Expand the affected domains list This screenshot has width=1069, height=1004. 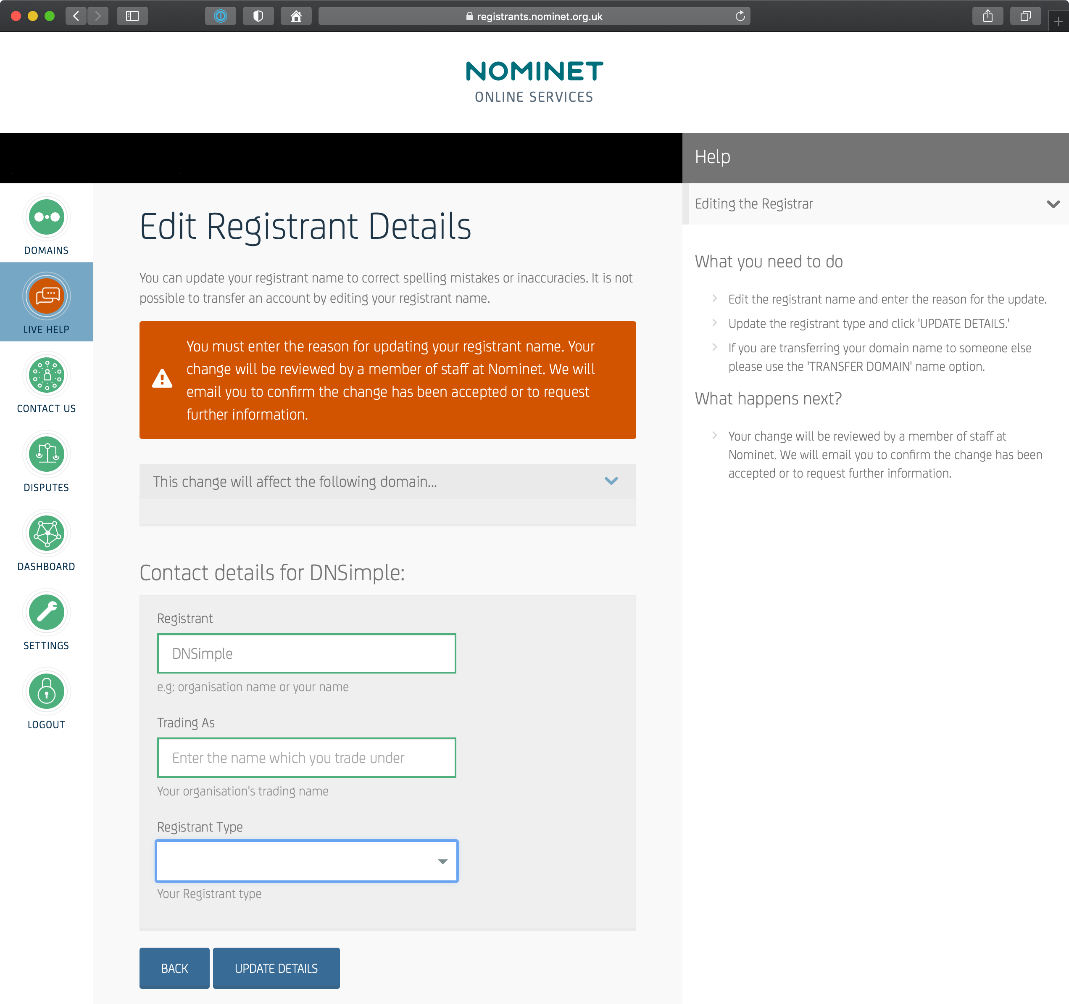[611, 481]
